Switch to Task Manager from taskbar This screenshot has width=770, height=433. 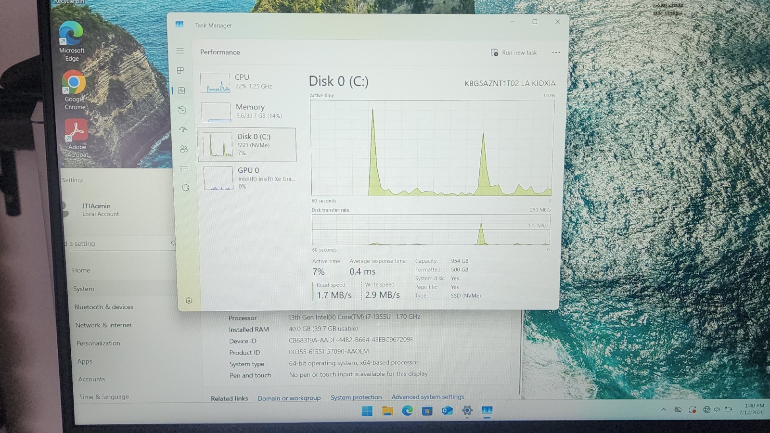tap(487, 410)
